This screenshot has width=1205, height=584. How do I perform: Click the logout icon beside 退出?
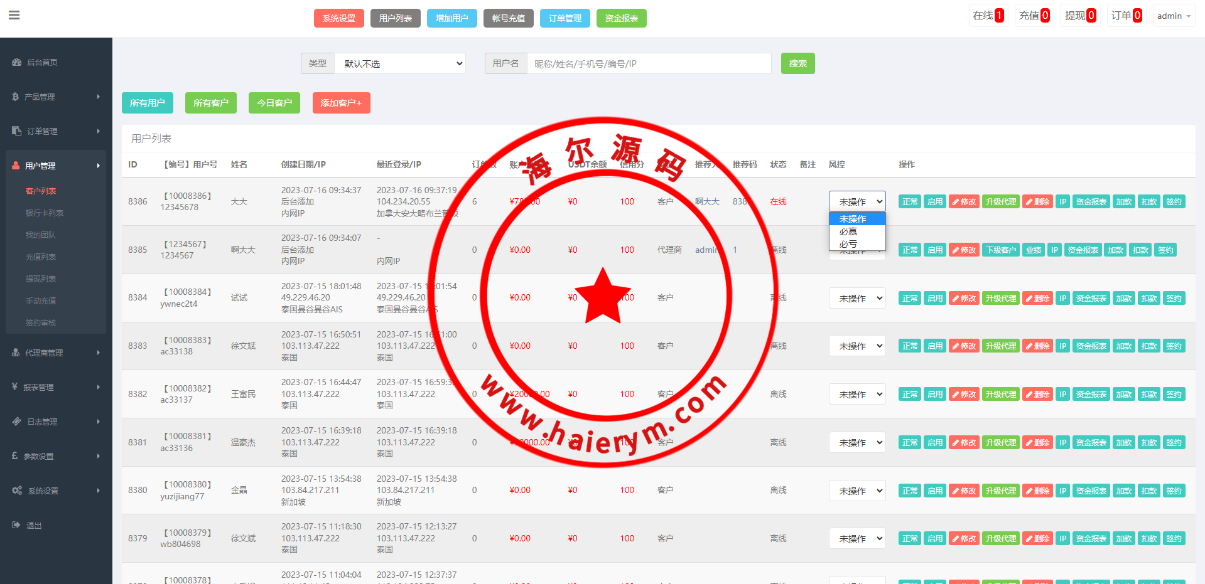(x=16, y=525)
